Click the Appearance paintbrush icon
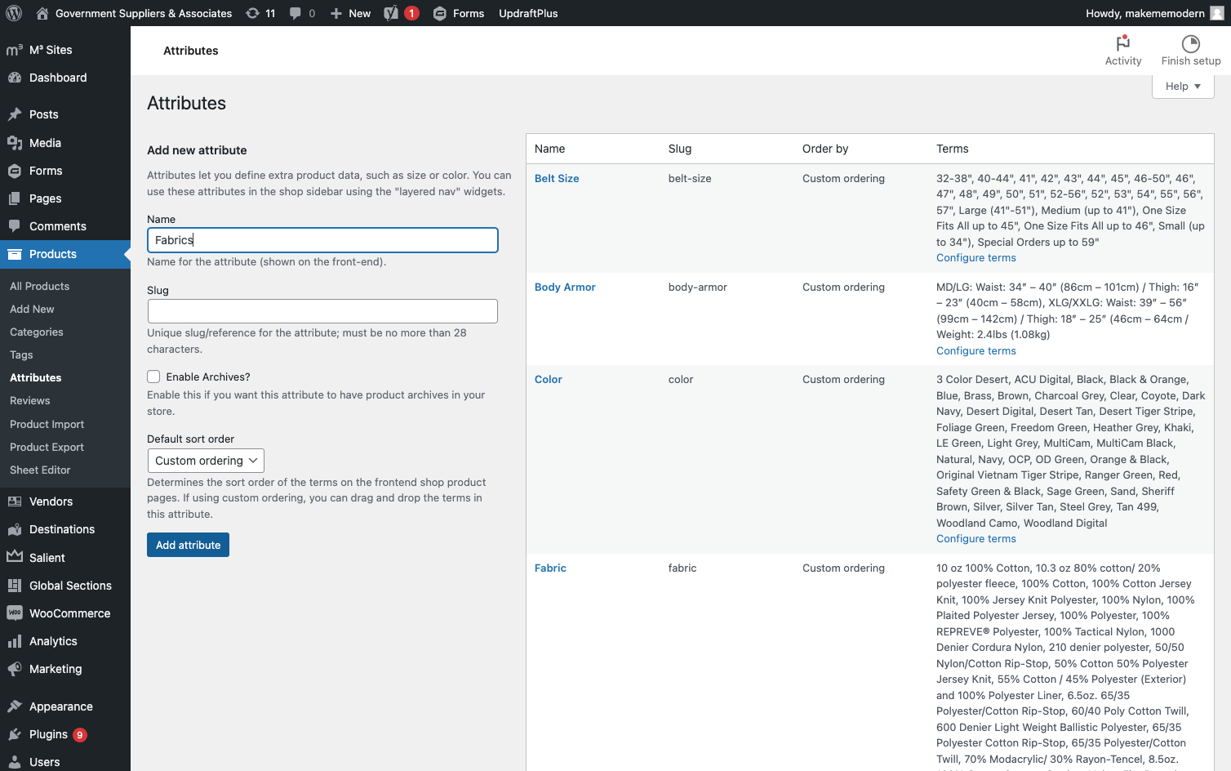This screenshot has height=771, width=1231. (x=15, y=706)
